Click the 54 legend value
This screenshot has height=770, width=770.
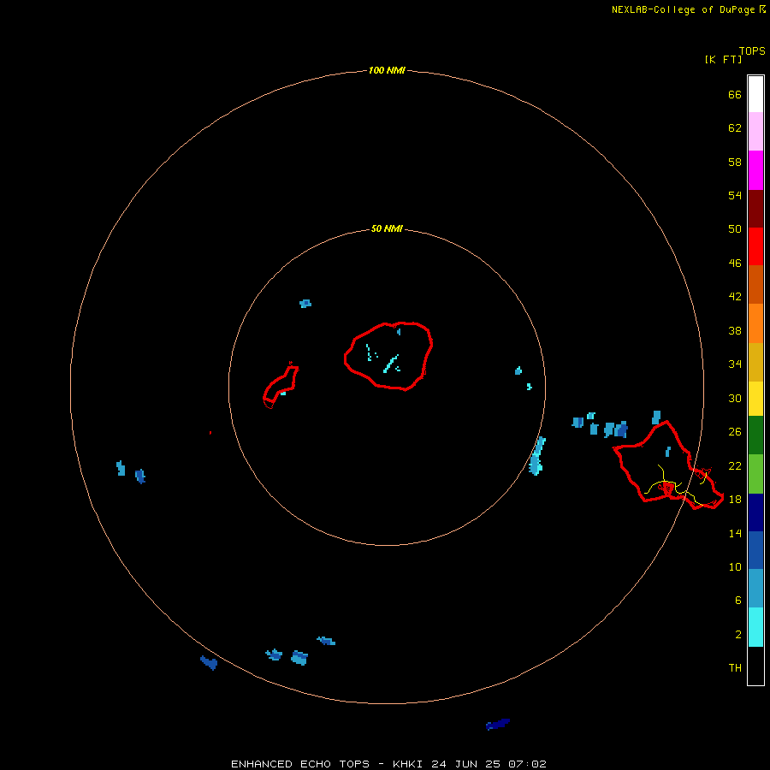click(x=735, y=195)
